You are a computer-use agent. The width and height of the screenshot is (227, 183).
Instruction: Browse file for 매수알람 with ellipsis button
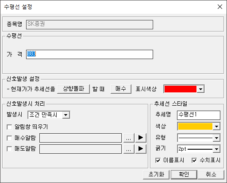point(129,138)
